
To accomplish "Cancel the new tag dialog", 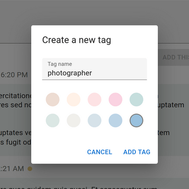I will click(x=100, y=152).
